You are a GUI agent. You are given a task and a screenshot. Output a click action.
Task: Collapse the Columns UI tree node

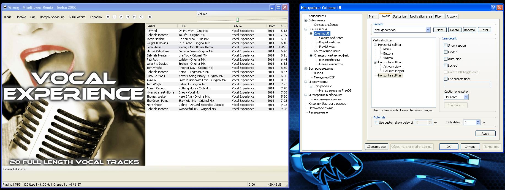coord(311,33)
